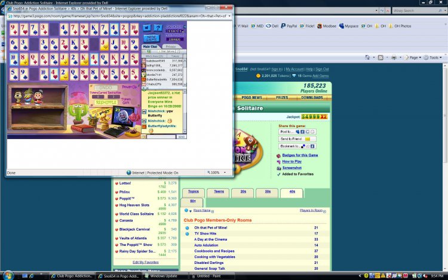
Task: Expand the Print button dropdown arrow
Action: 400,57
